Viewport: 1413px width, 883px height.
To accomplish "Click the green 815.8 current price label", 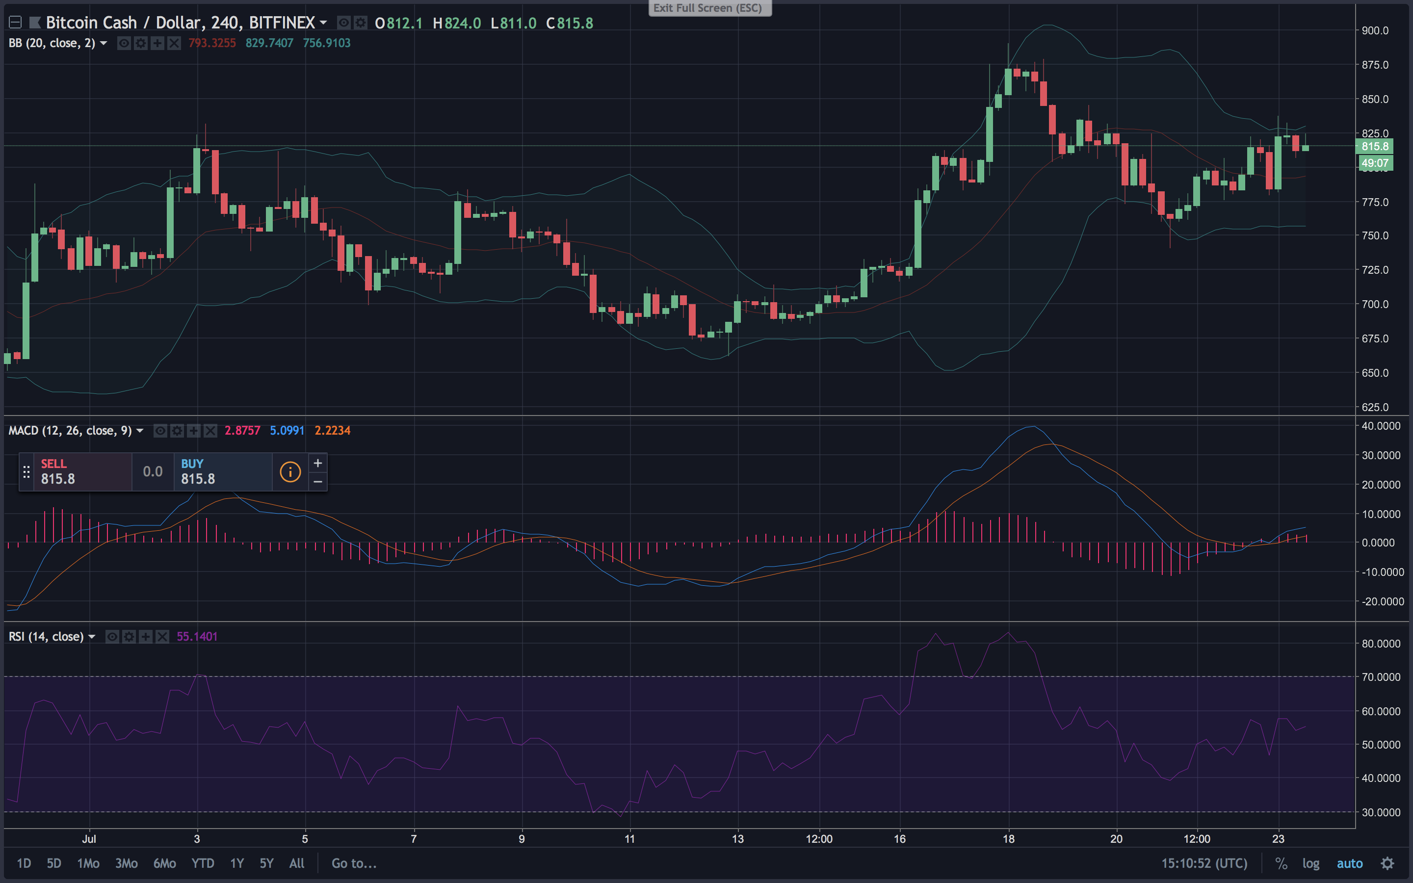I will point(1374,147).
